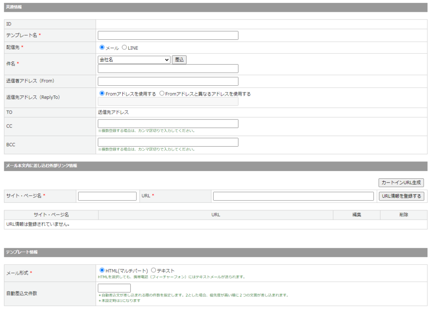
Task: Select the メール delivery radio button
Action: [x=102, y=48]
